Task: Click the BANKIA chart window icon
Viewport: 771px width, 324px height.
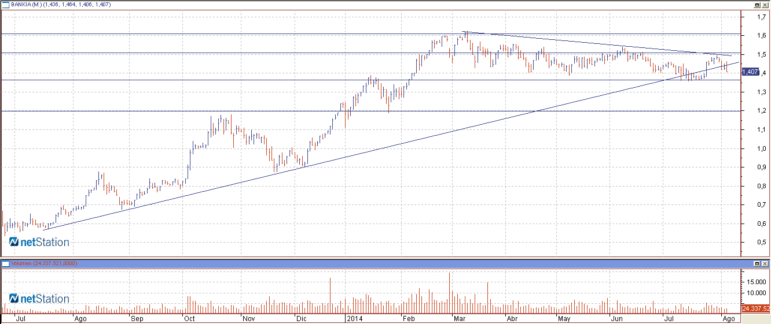Action: tap(5, 5)
